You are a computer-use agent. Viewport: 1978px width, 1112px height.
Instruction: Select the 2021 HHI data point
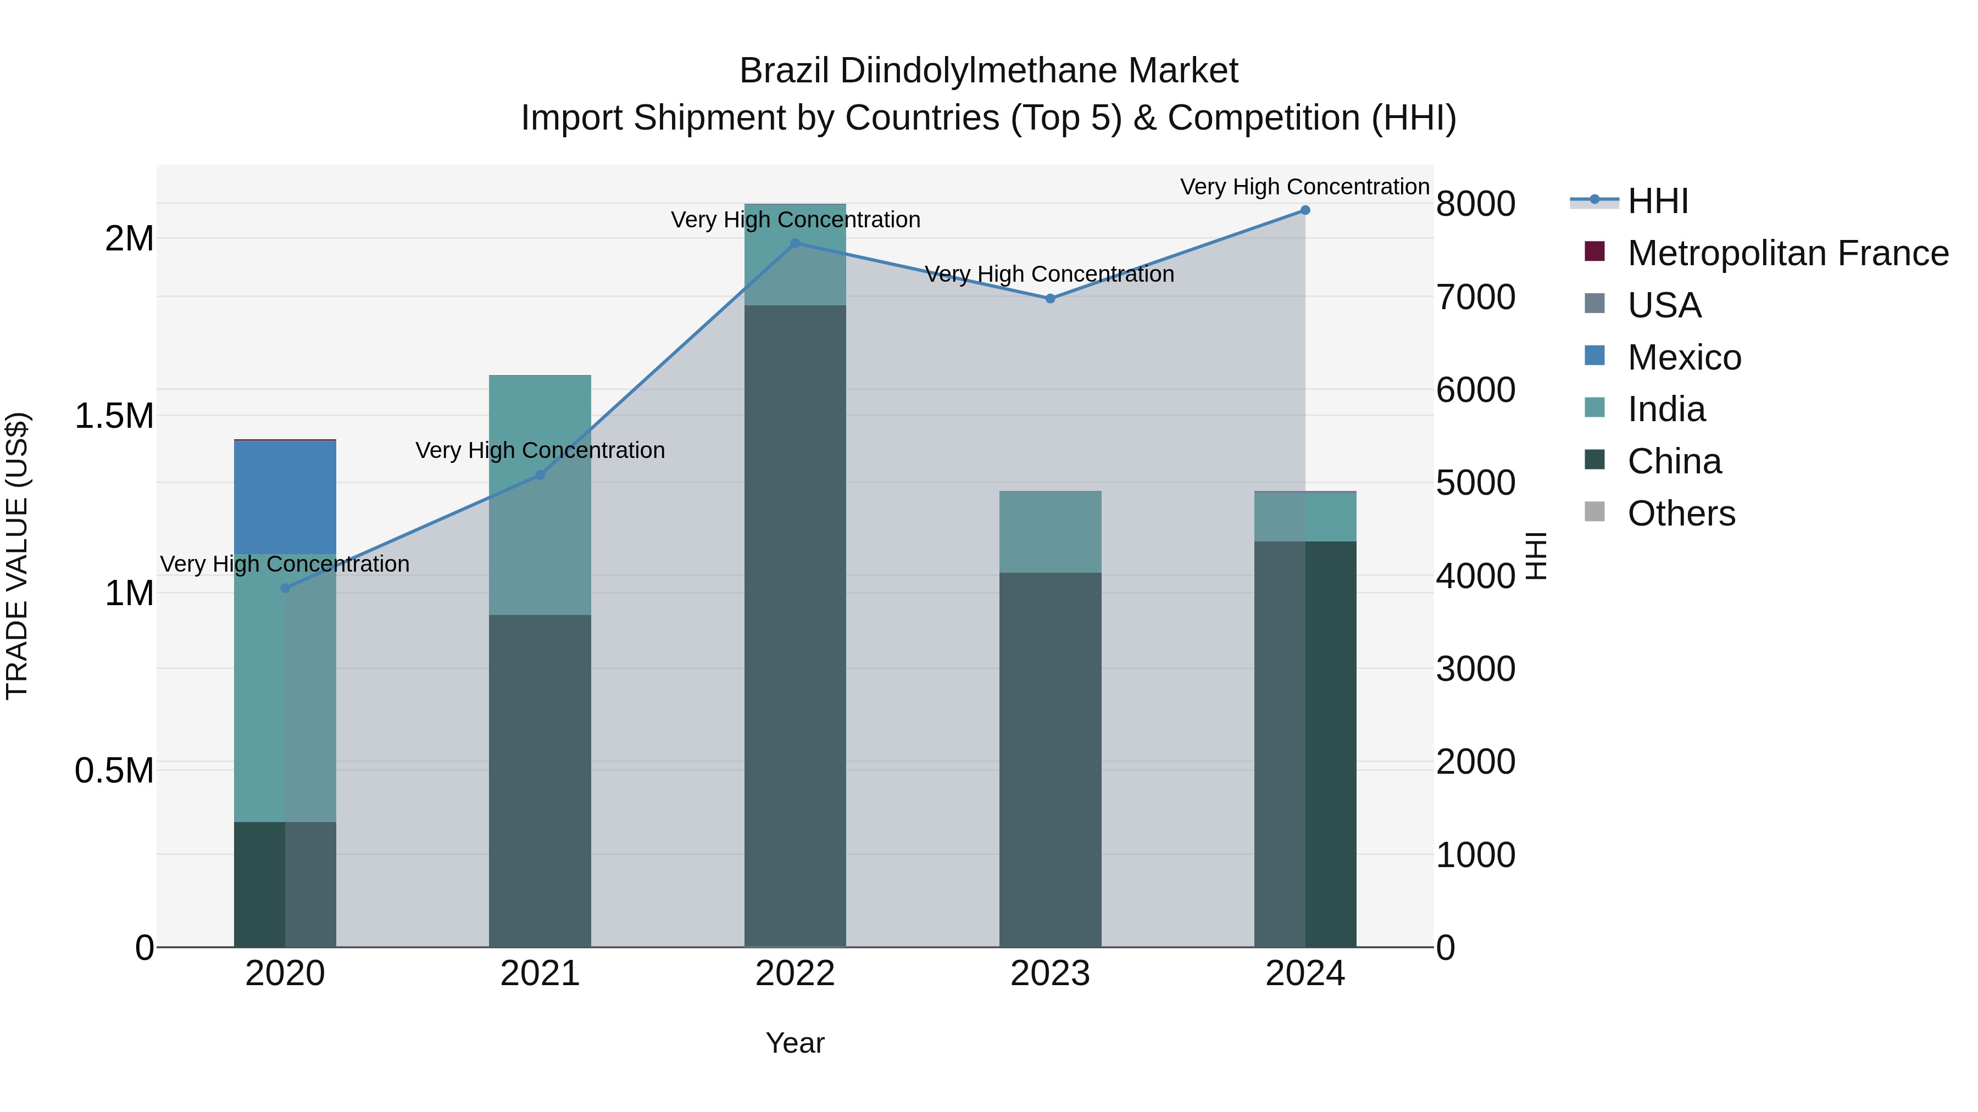pyautogui.click(x=540, y=475)
